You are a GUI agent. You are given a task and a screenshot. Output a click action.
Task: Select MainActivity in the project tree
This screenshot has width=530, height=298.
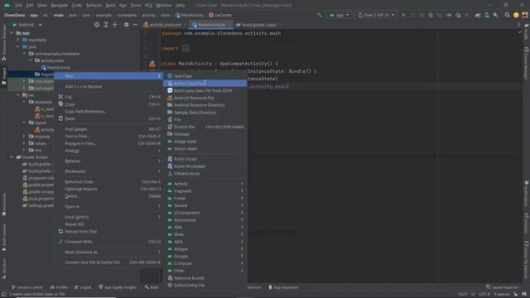point(55,68)
